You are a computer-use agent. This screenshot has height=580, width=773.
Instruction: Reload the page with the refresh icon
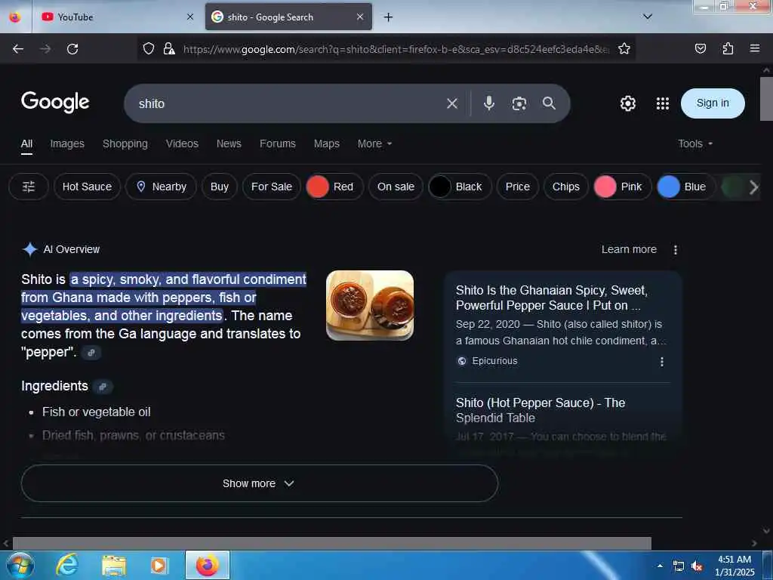coord(72,49)
